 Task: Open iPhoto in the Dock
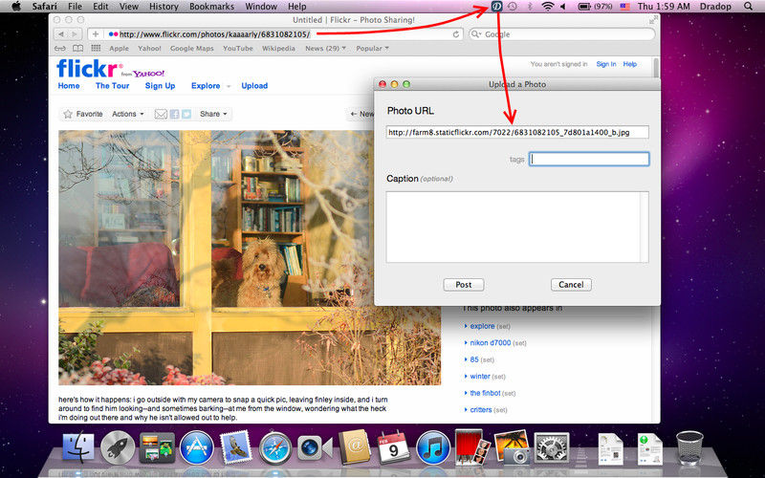512,446
